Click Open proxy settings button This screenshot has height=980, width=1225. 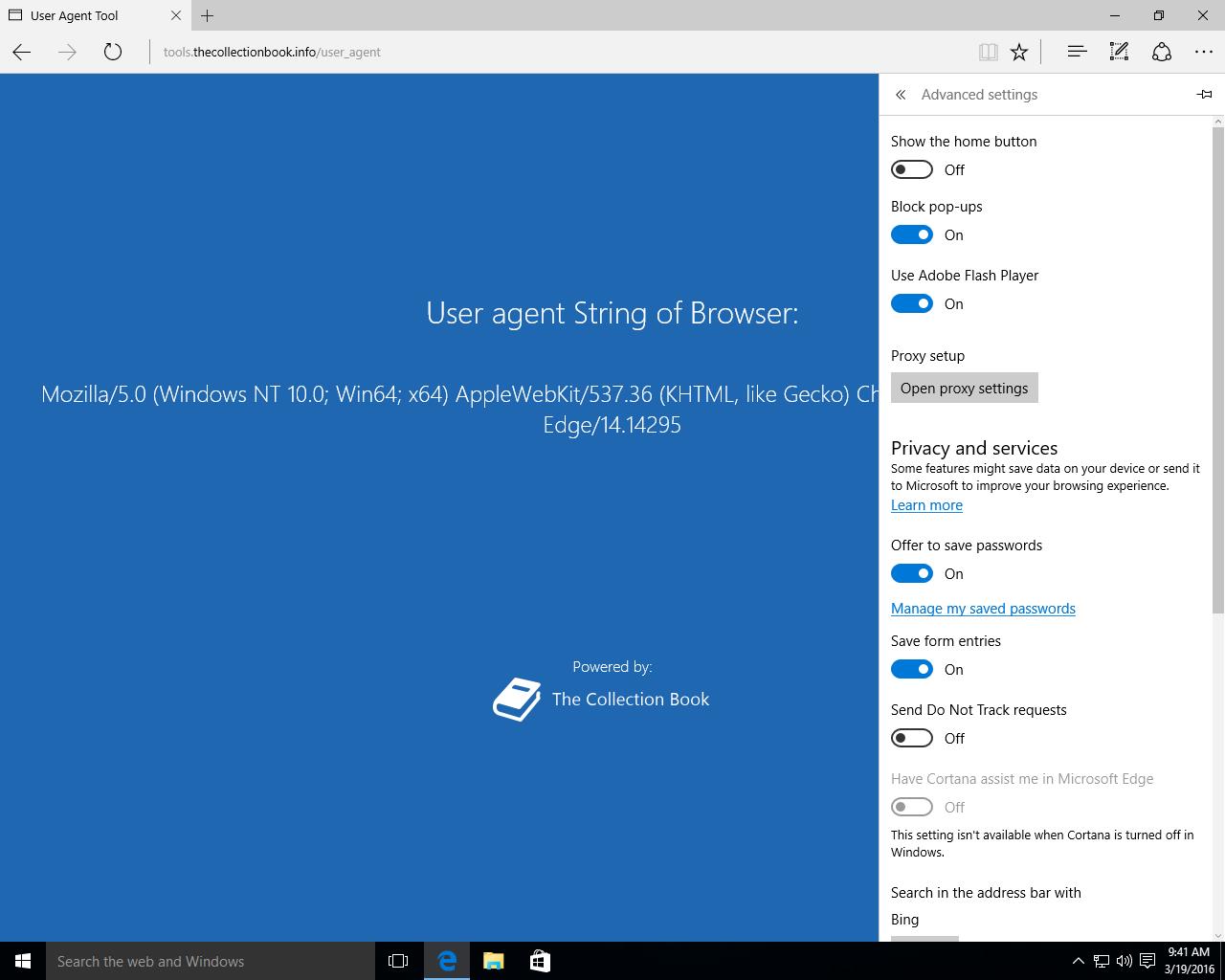point(965,388)
